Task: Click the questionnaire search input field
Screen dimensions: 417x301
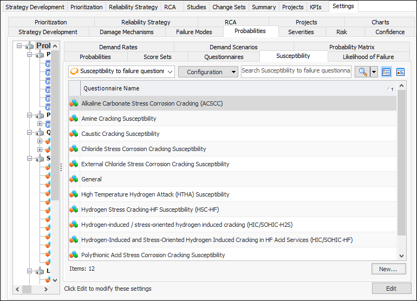Action: click(296, 71)
